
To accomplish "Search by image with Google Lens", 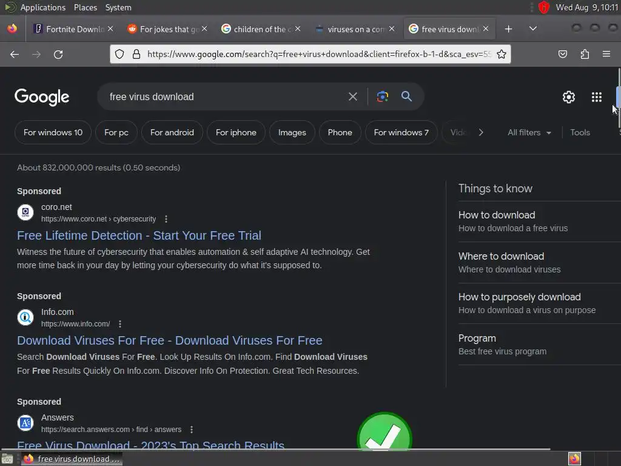I will tap(382, 96).
